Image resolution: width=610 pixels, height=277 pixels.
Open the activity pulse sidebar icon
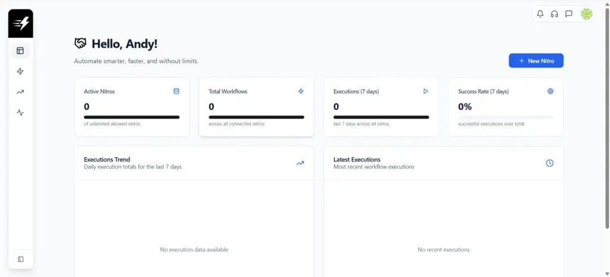point(20,112)
